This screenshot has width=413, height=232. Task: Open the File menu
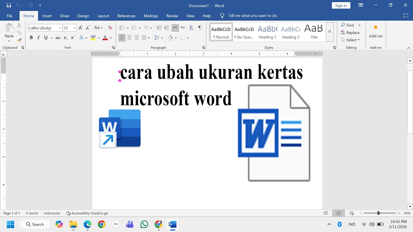click(9, 16)
